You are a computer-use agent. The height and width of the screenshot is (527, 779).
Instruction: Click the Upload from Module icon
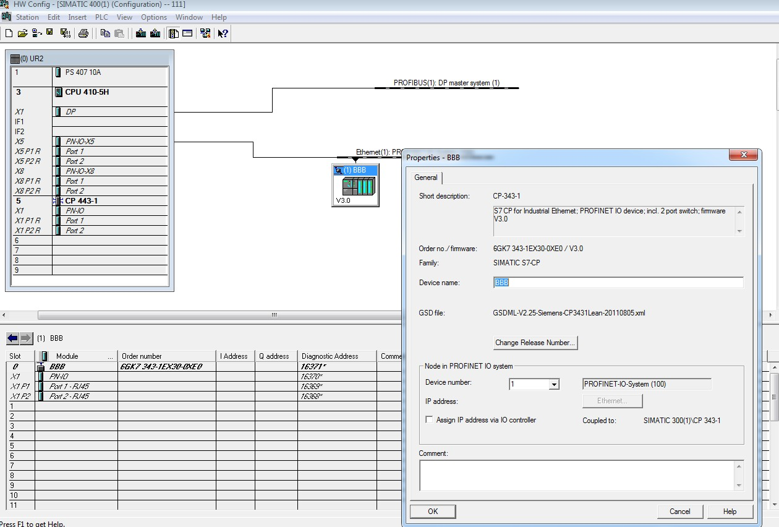(156, 33)
